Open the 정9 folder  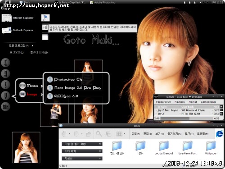[x=140, y=147]
